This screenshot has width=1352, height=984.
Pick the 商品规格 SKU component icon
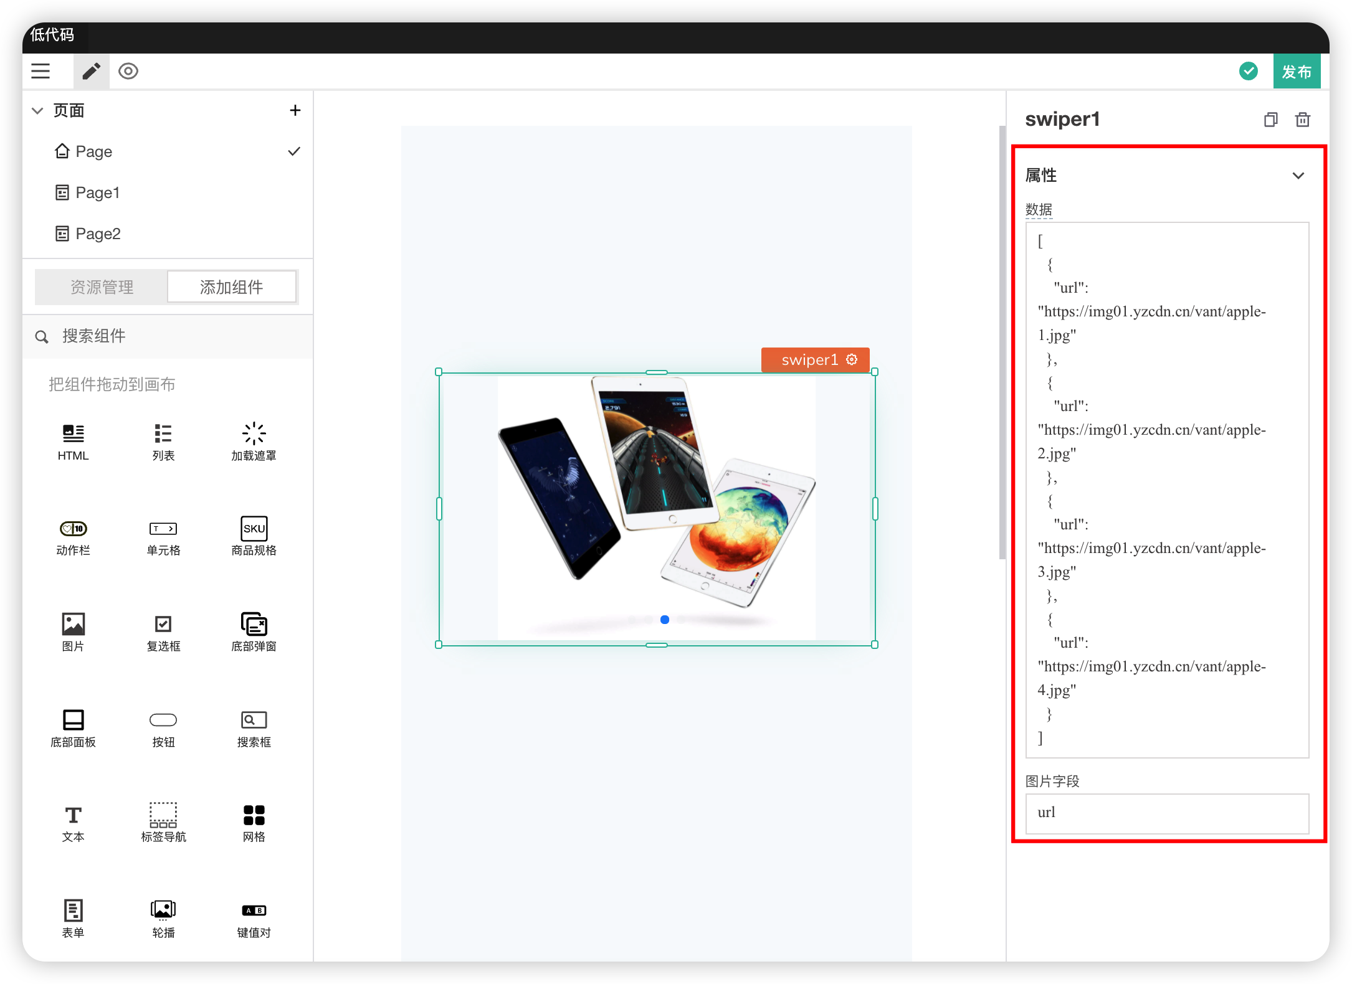point(254,529)
